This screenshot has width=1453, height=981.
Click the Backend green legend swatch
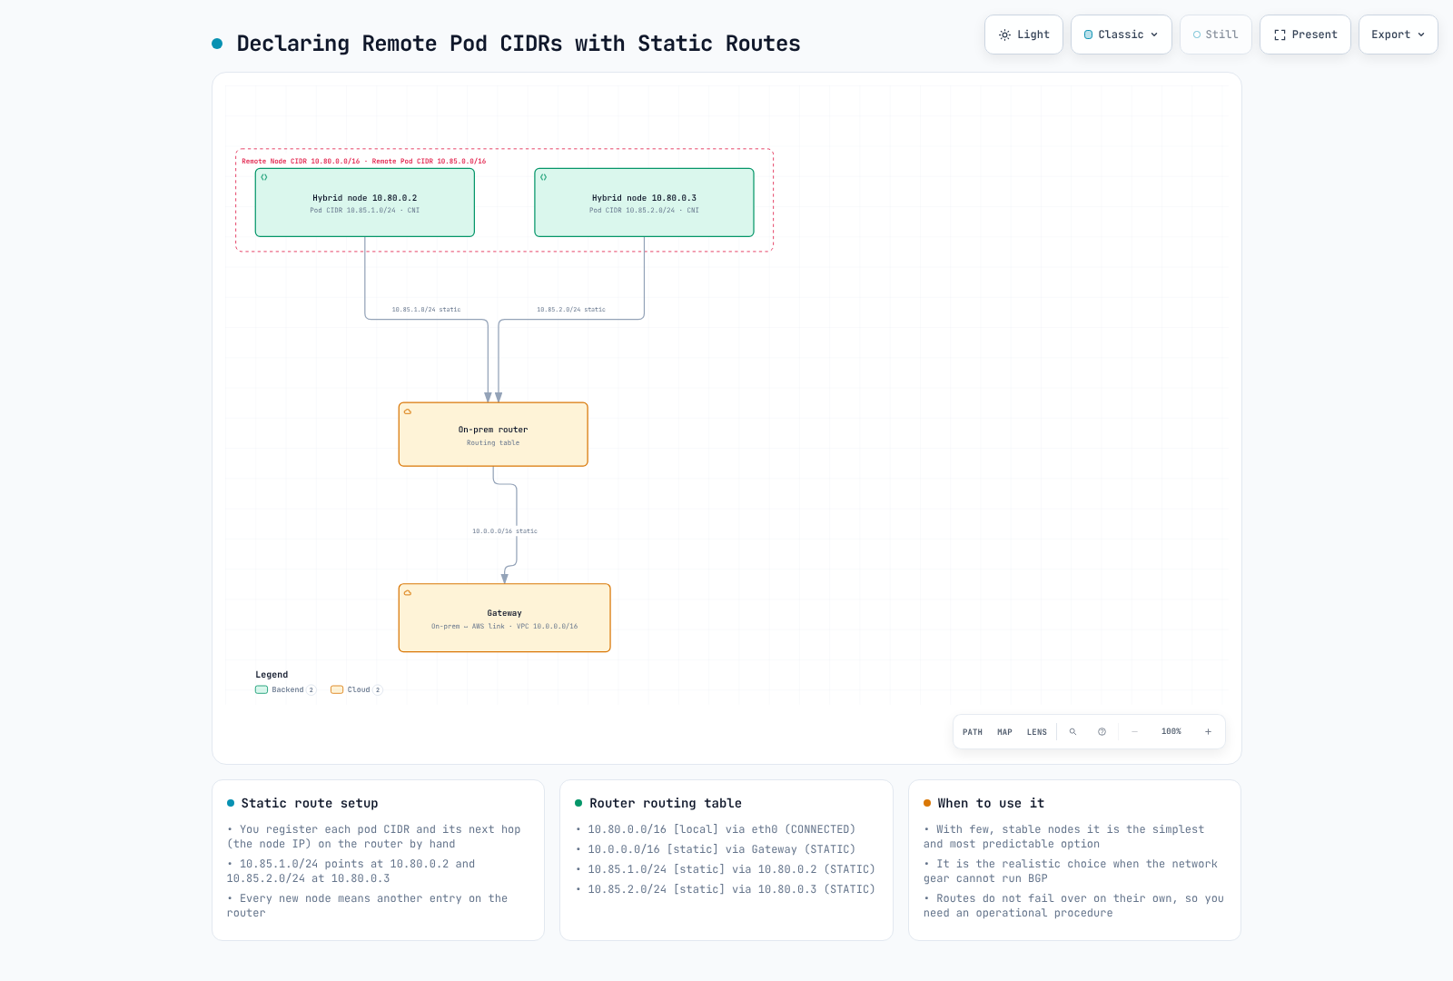[x=262, y=689]
